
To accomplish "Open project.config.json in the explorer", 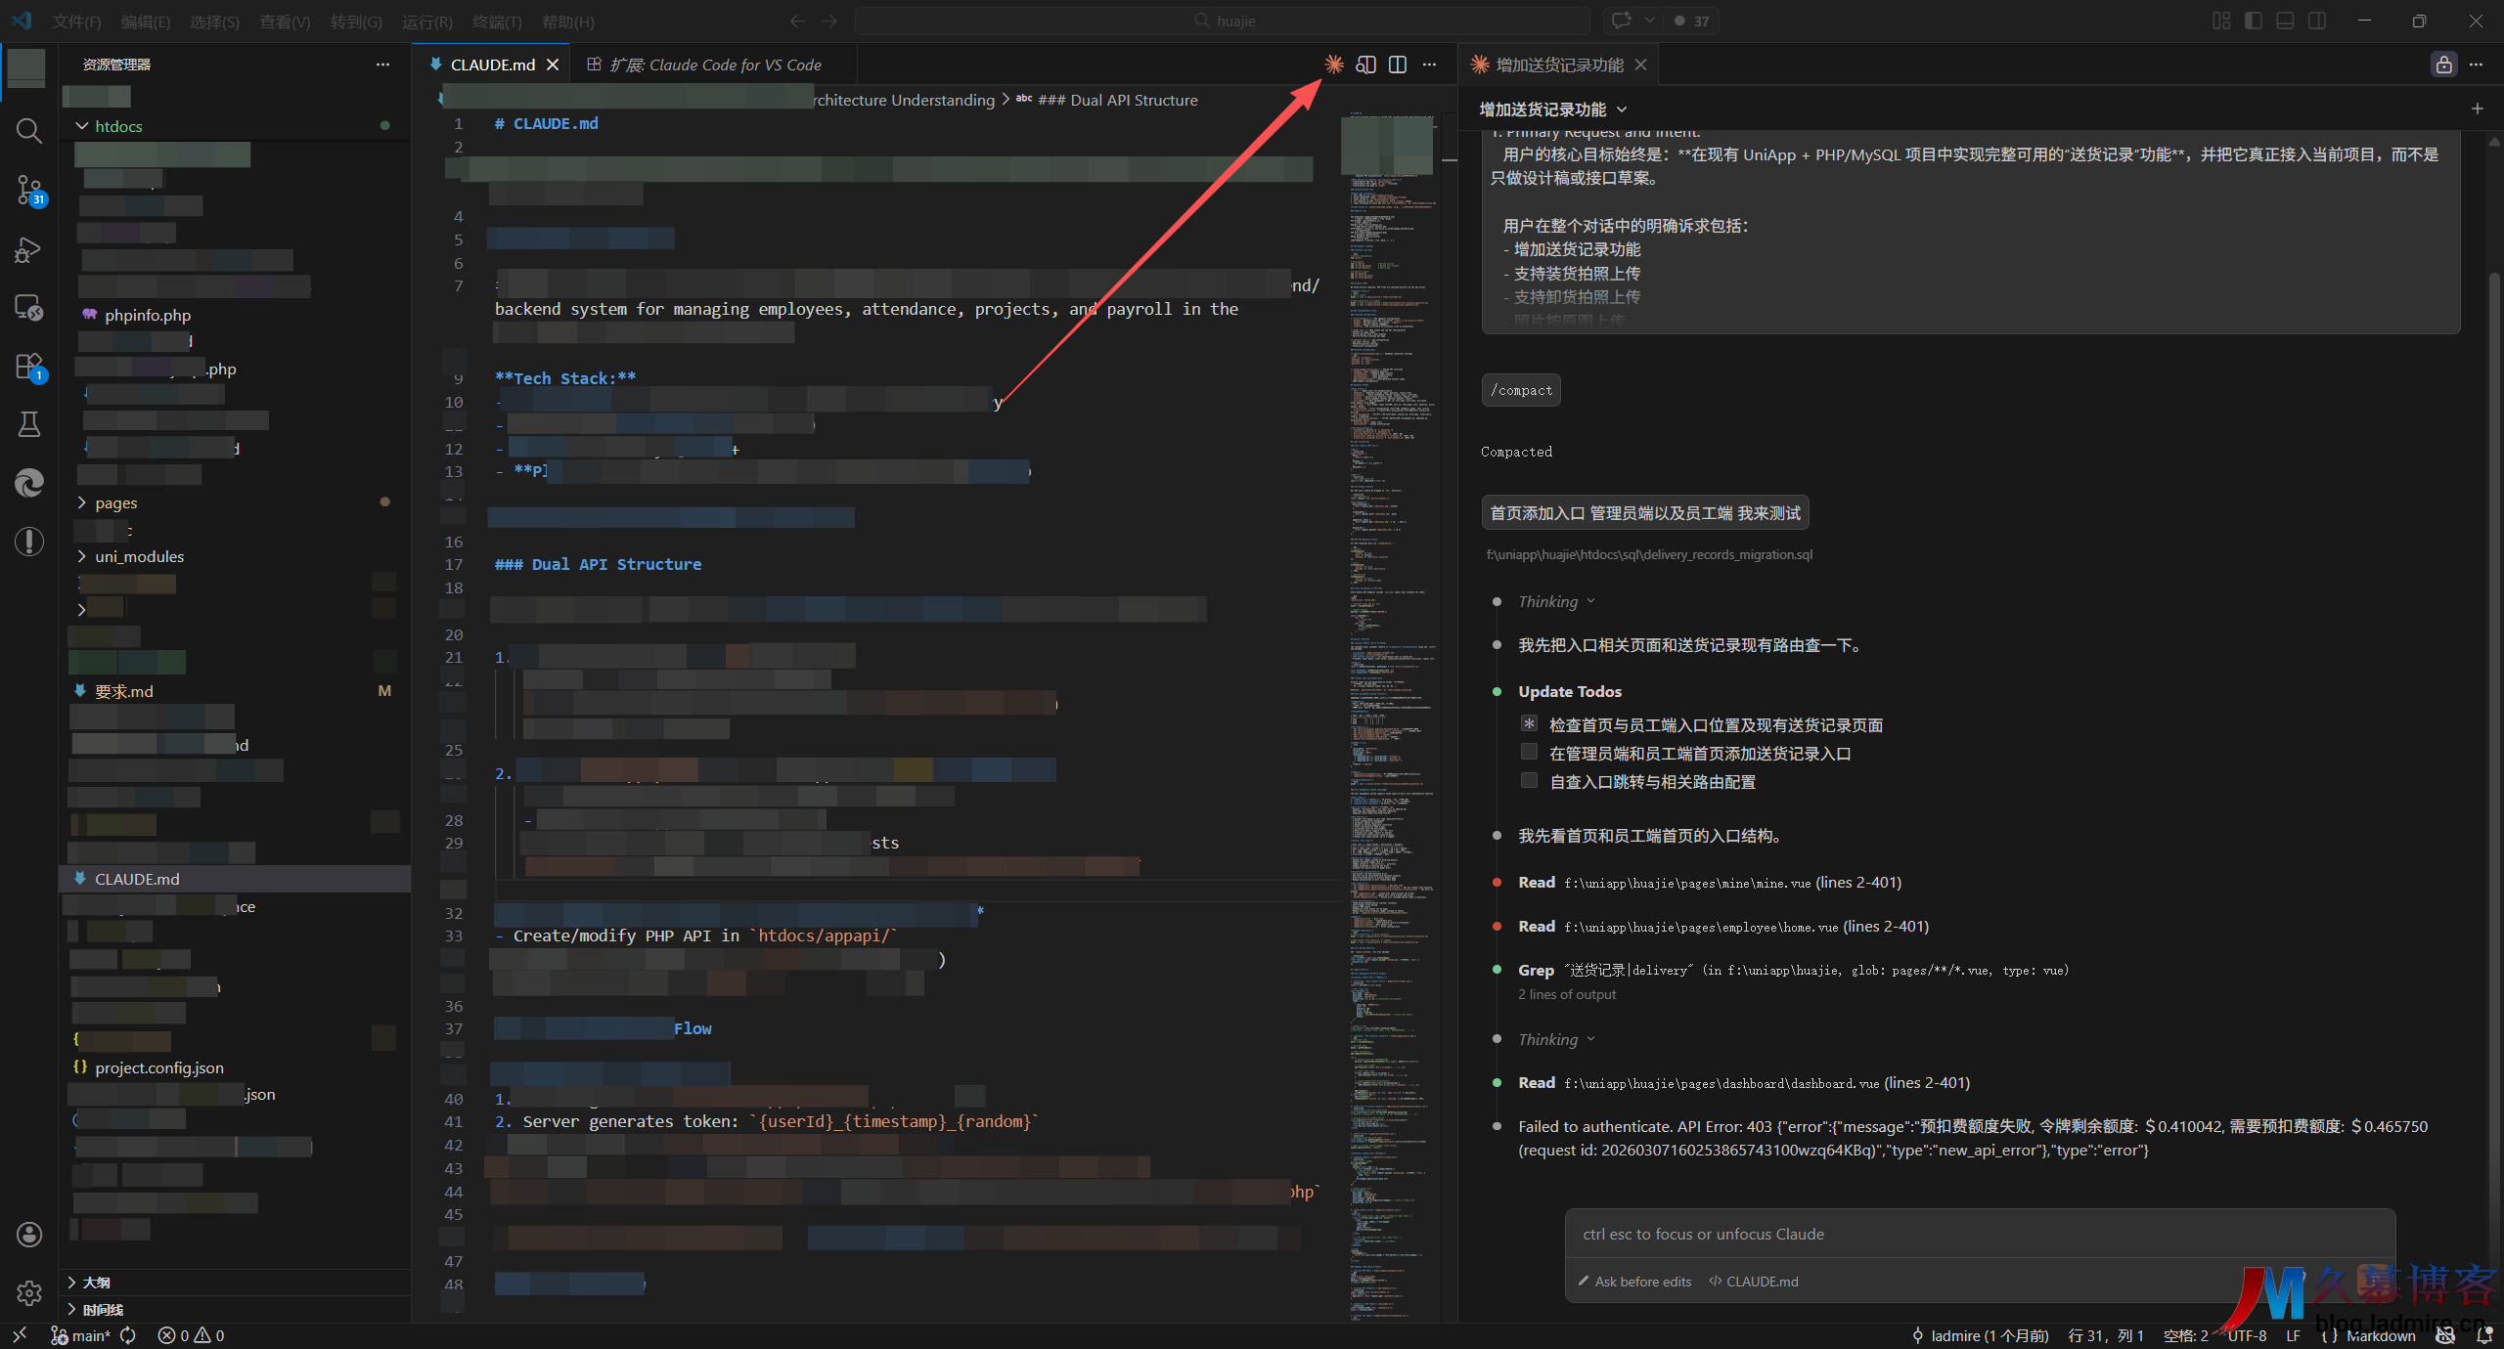I will [158, 1067].
